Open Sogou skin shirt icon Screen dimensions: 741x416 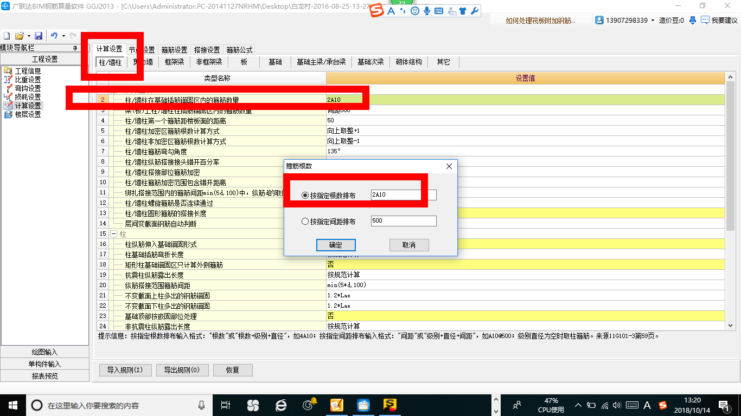click(463, 11)
